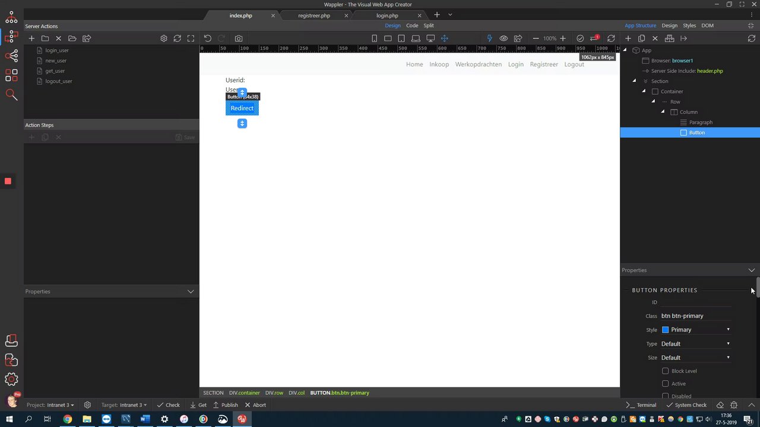The width and height of the screenshot is (760, 427).
Task: Open Server Actions settings gear
Action: (164, 39)
